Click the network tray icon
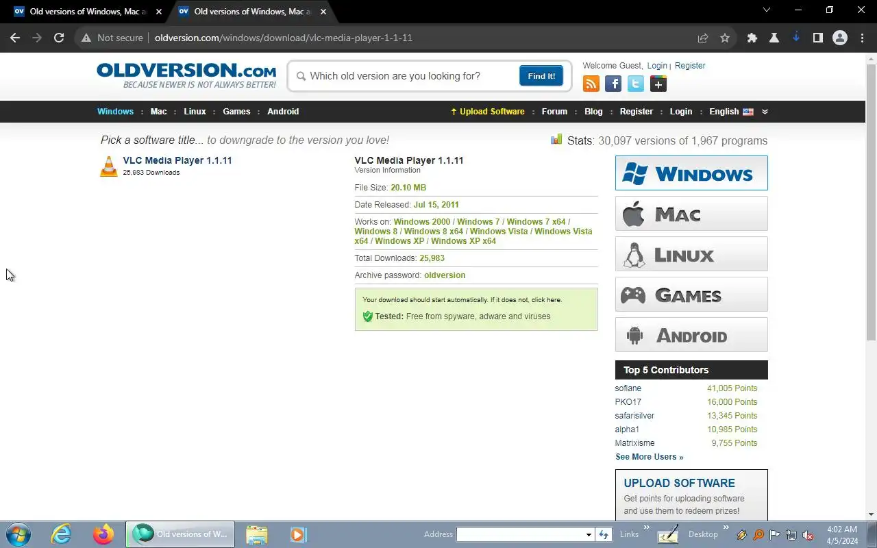The image size is (877, 548). tap(791, 535)
